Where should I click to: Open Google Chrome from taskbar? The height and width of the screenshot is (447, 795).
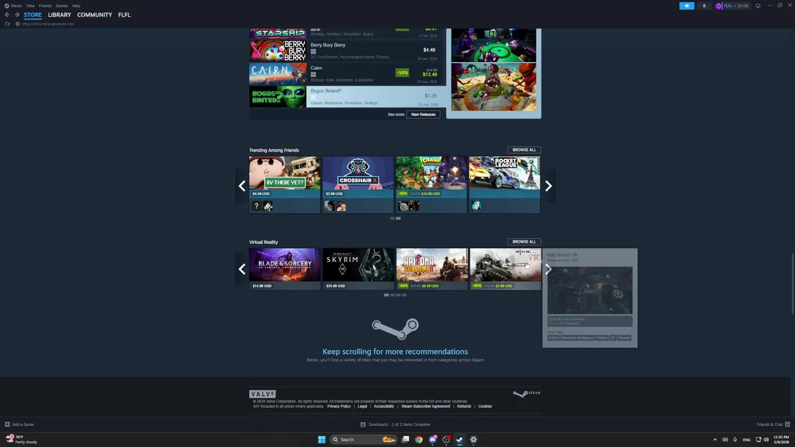tap(419, 440)
